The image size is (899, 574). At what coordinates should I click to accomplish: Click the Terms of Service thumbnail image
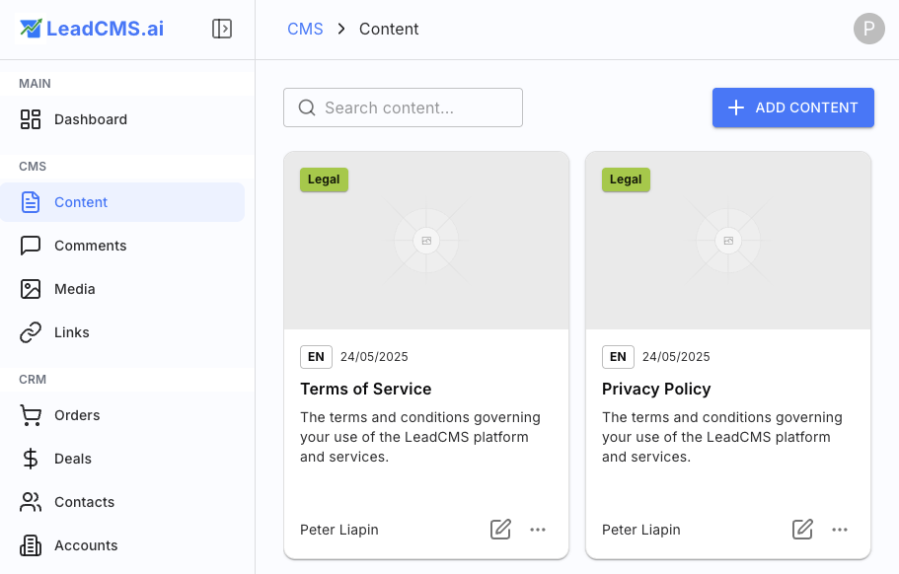click(x=426, y=241)
